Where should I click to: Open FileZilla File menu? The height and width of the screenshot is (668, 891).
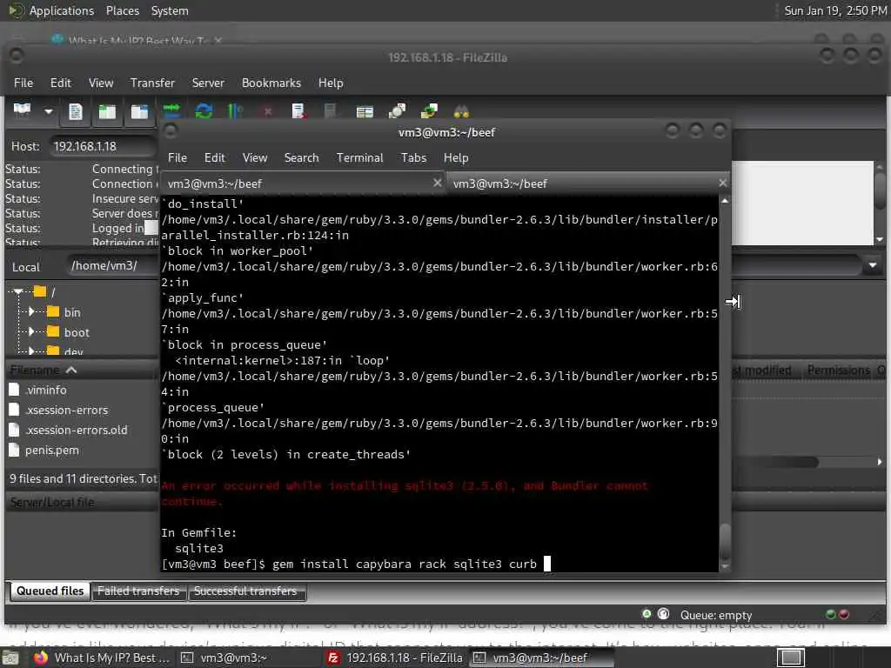pyautogui.click(x=23, y=83)
